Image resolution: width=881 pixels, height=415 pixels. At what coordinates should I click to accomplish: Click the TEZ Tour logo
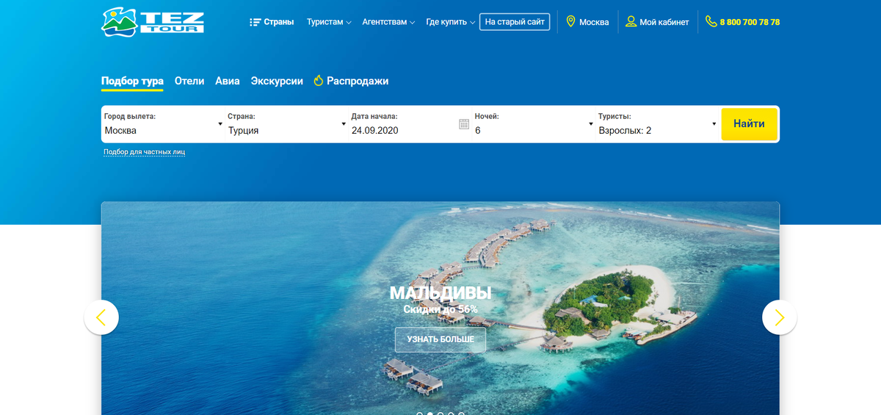pyautogui.click(x=153, y=21)
